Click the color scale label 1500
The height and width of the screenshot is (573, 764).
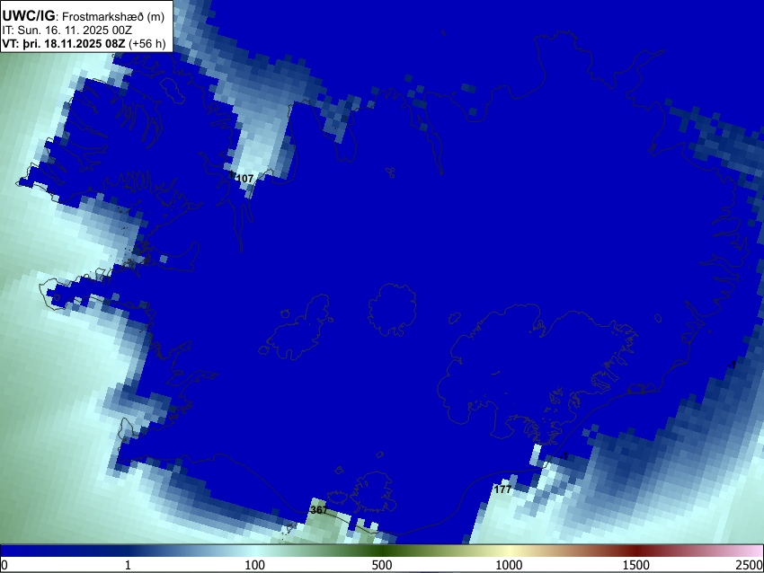click(x=636, y=565)
